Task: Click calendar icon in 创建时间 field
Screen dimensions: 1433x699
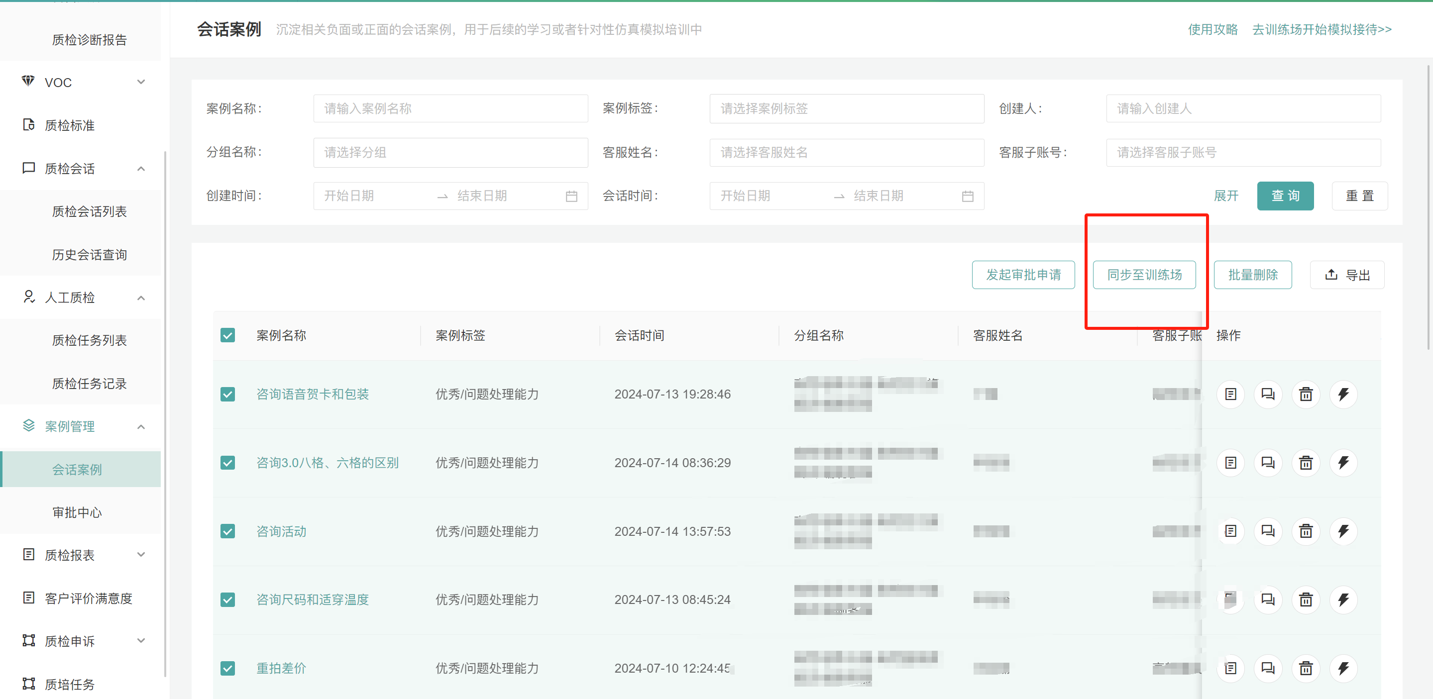Action: point(571,197)
